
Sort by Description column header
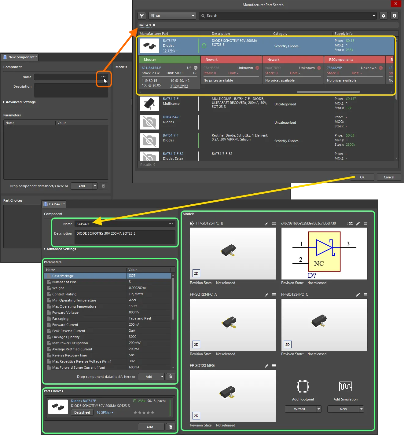point(241,34)
